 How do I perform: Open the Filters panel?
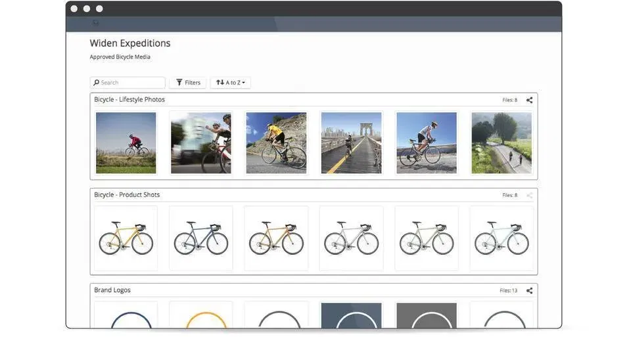coord(187,83)
